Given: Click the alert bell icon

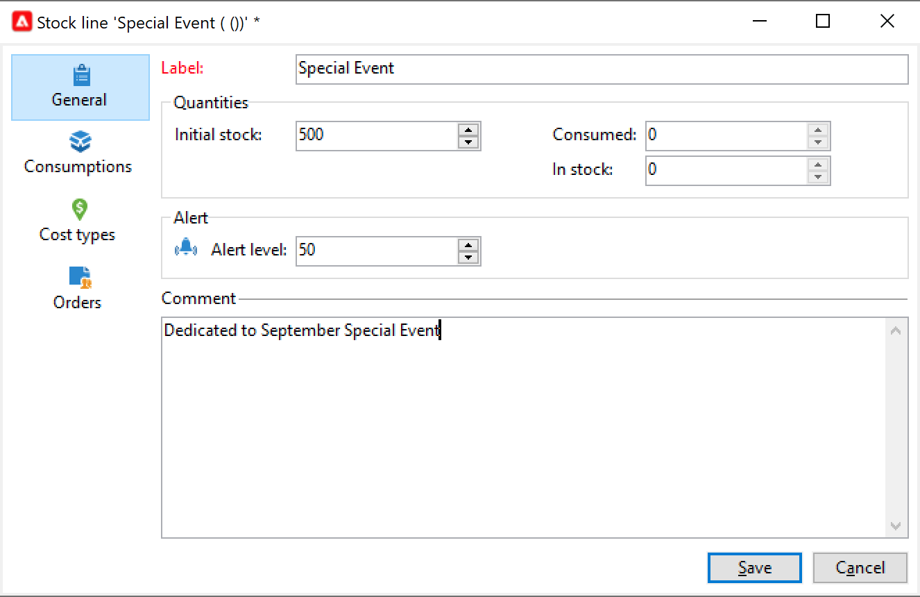Looking at the screenshot, I should coord(186,250).
